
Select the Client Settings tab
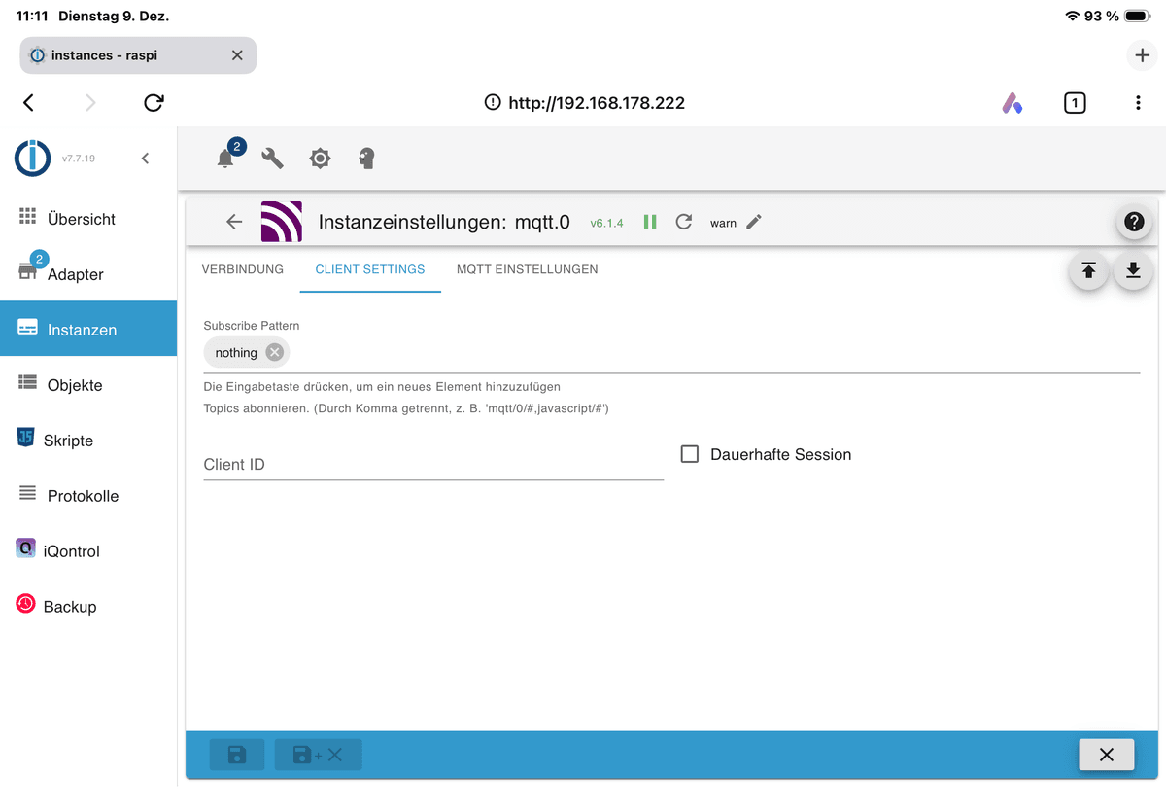(370, 269)
